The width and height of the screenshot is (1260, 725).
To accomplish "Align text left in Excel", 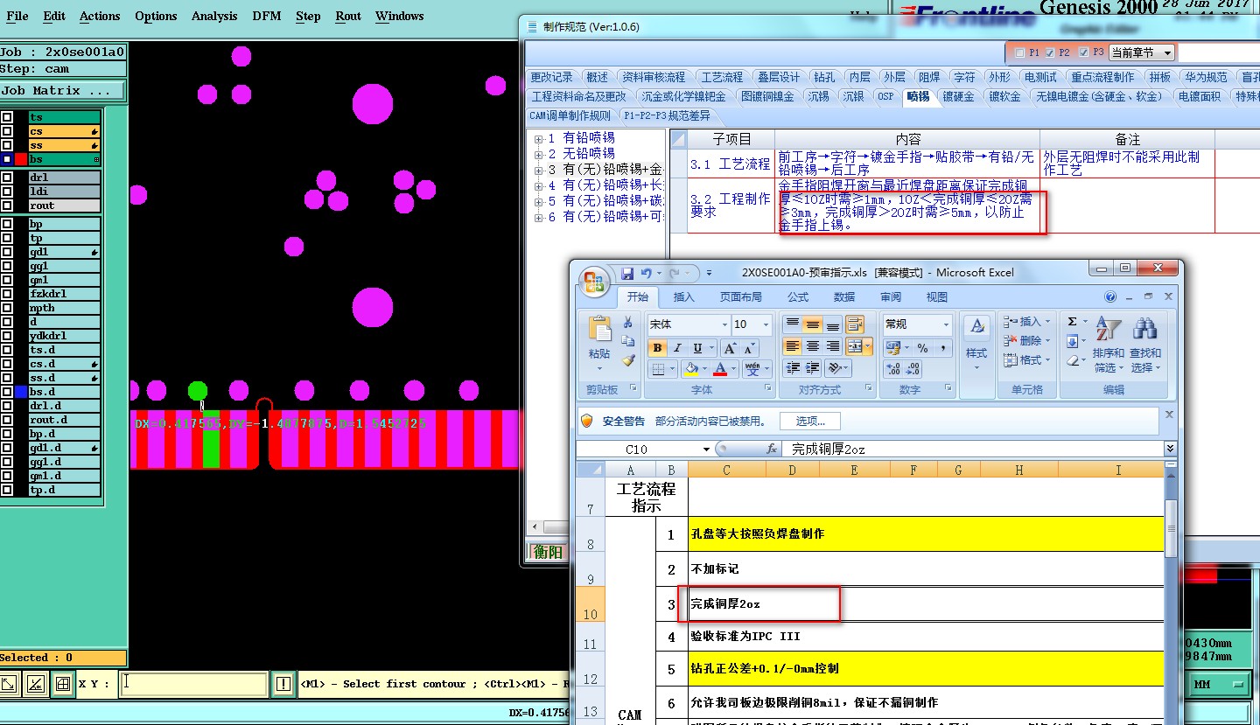I will click(792, 347).
